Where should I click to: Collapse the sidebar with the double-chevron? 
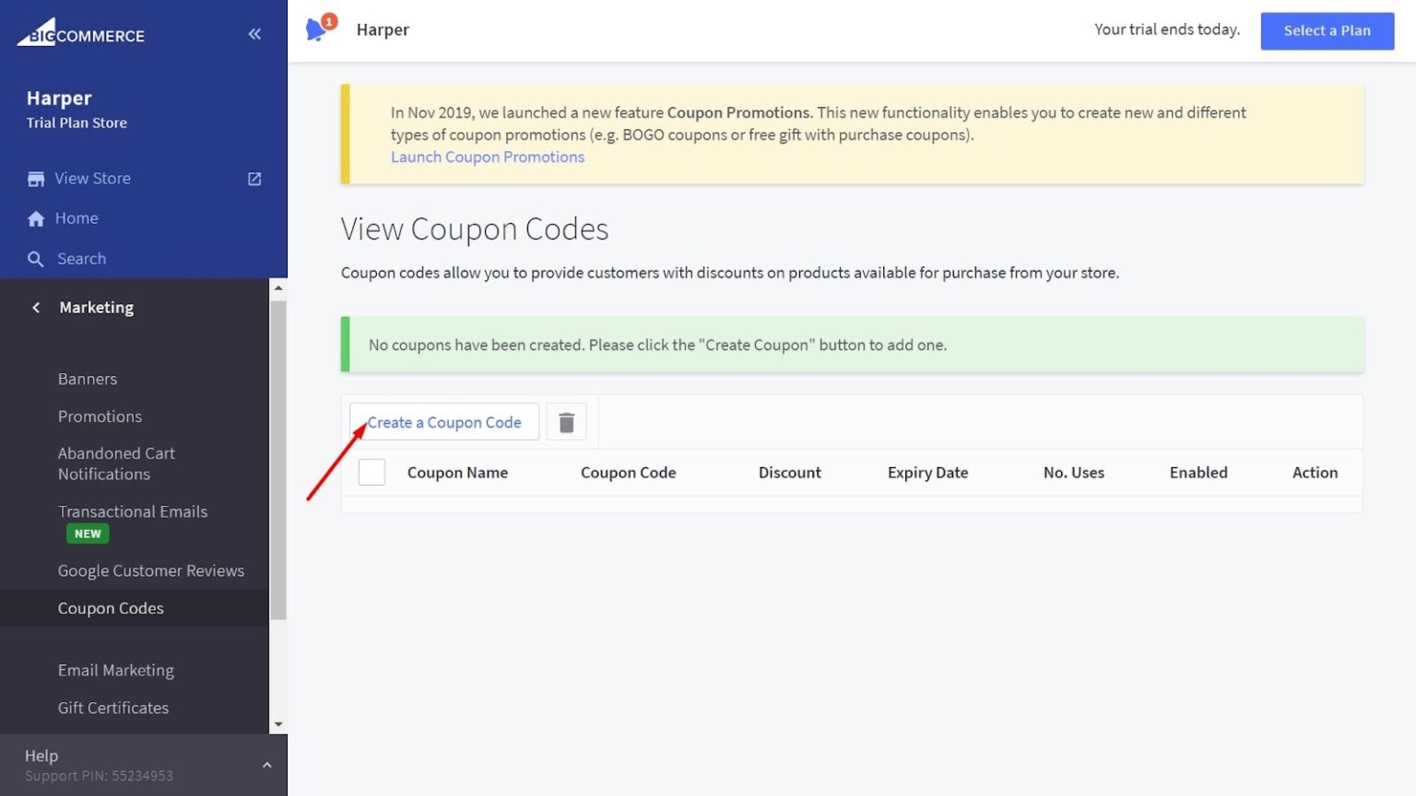click(x=254, y=33)
